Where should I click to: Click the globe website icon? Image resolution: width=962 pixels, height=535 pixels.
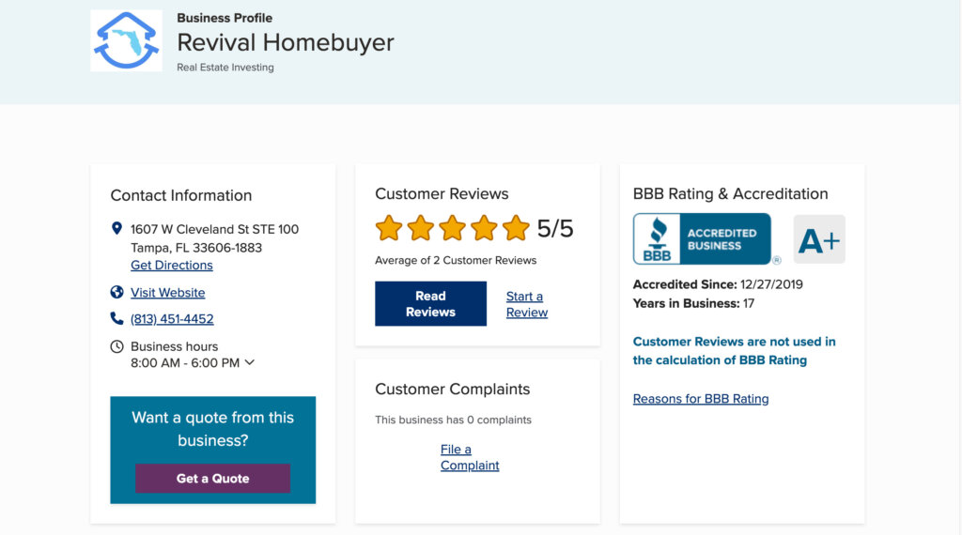[x=116, y=292]
